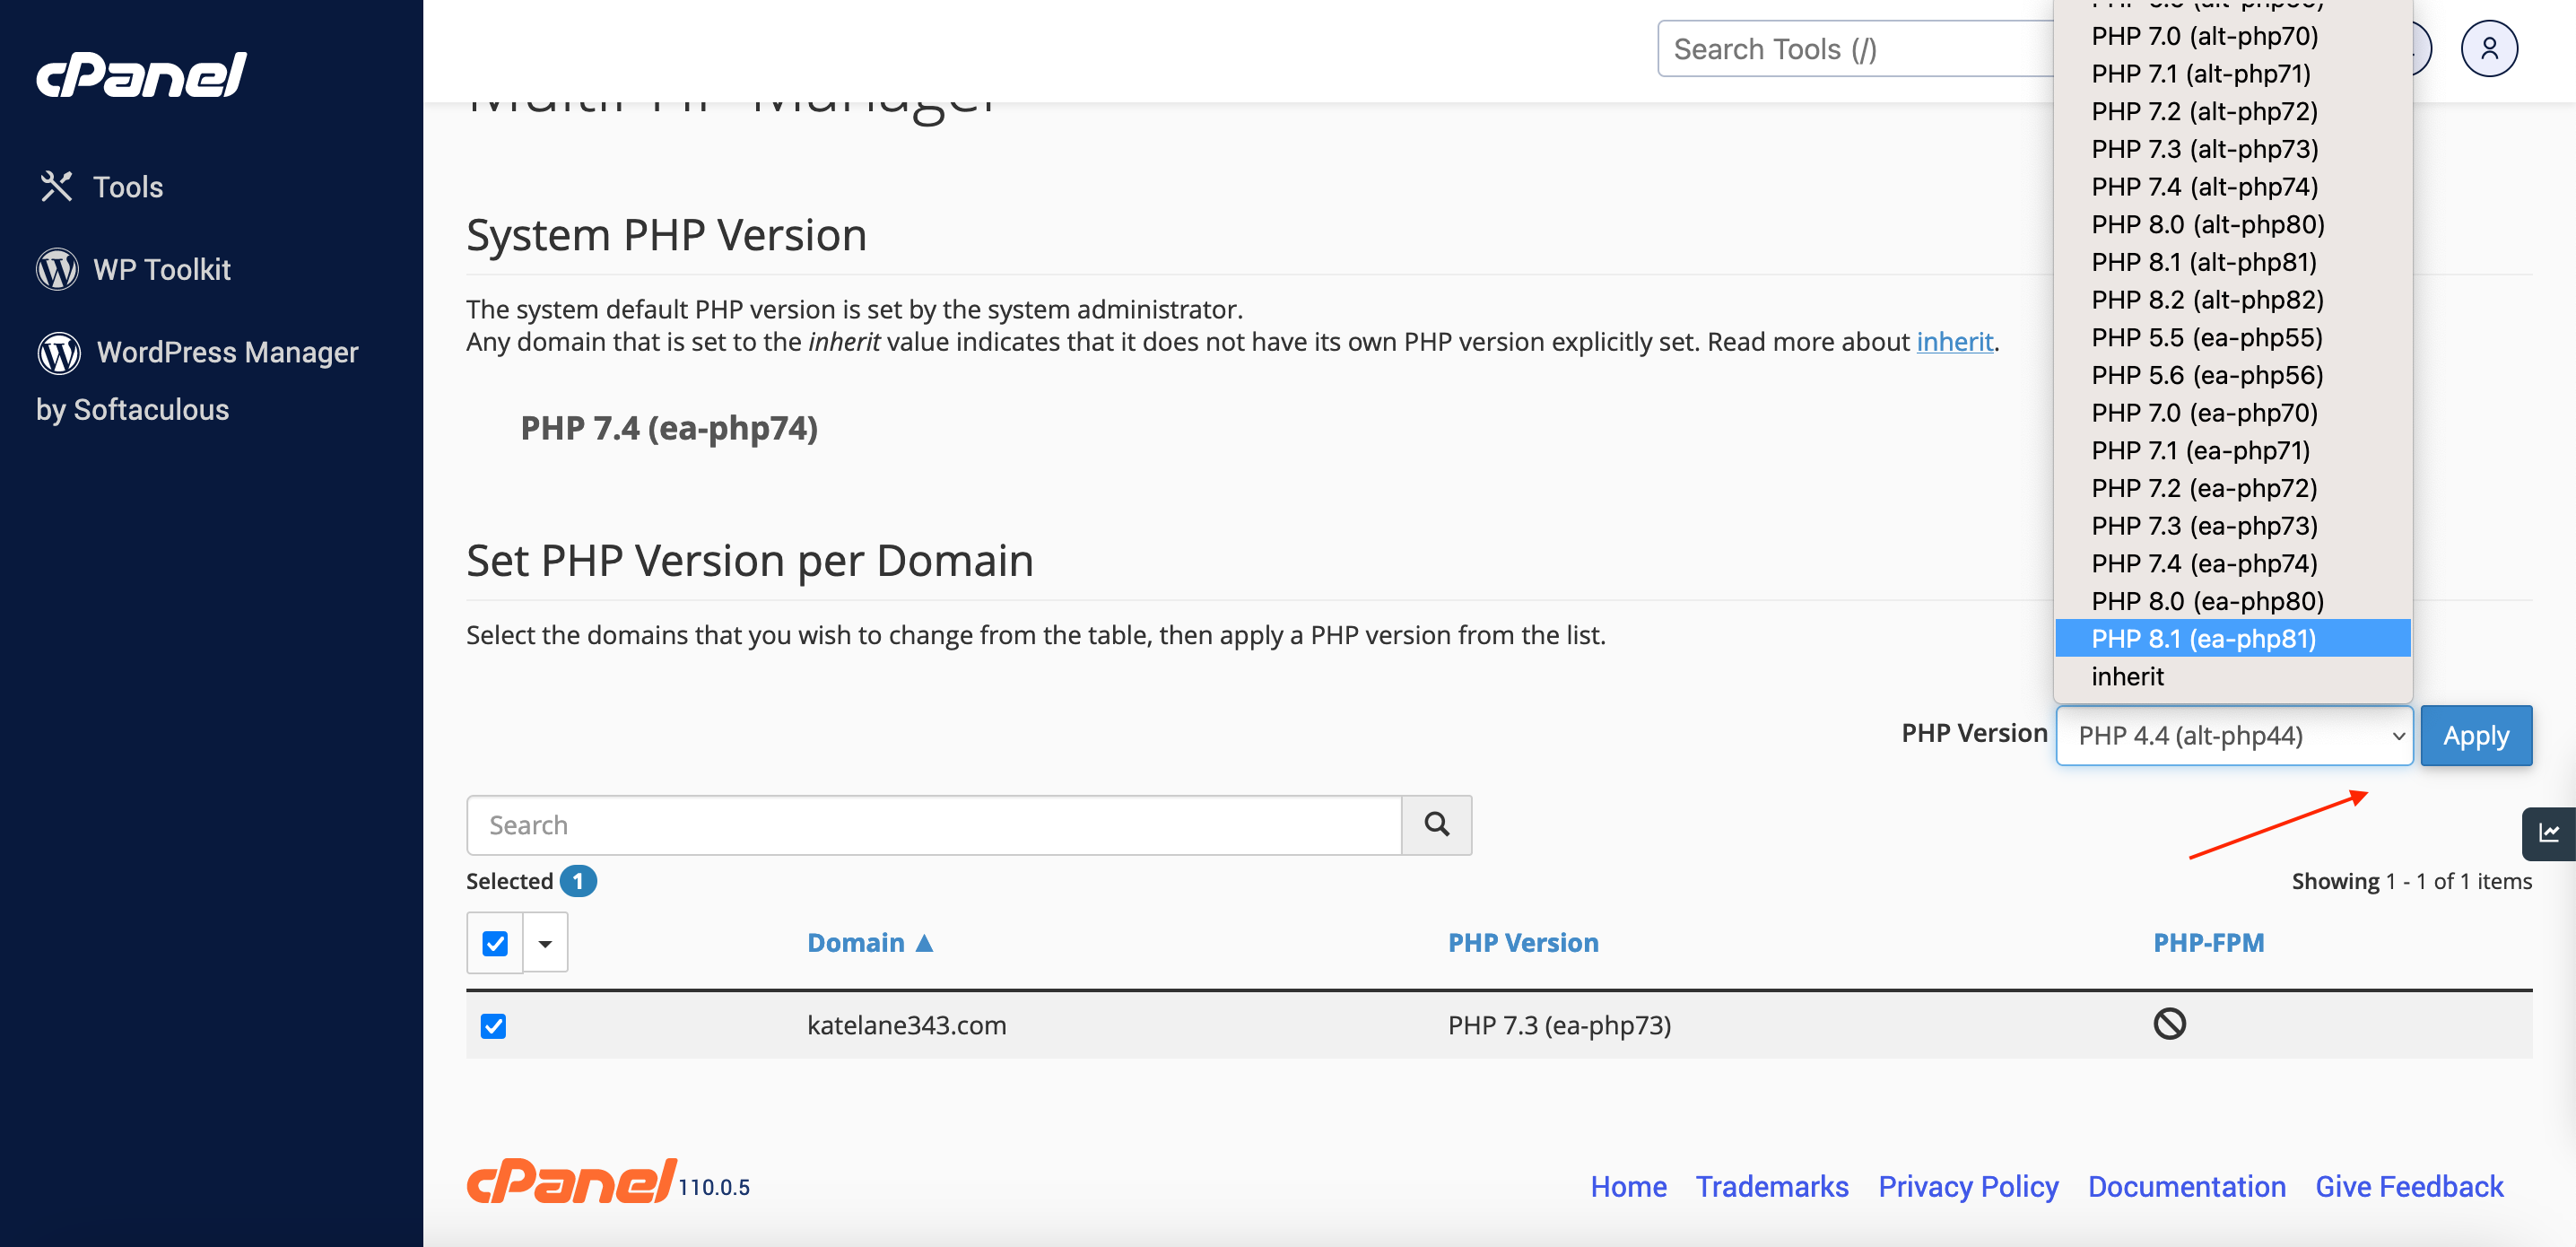Viewport: 2576px width, 1247px height.
Task: Open the Trademarks footer link
Action: [1772, 1186]
